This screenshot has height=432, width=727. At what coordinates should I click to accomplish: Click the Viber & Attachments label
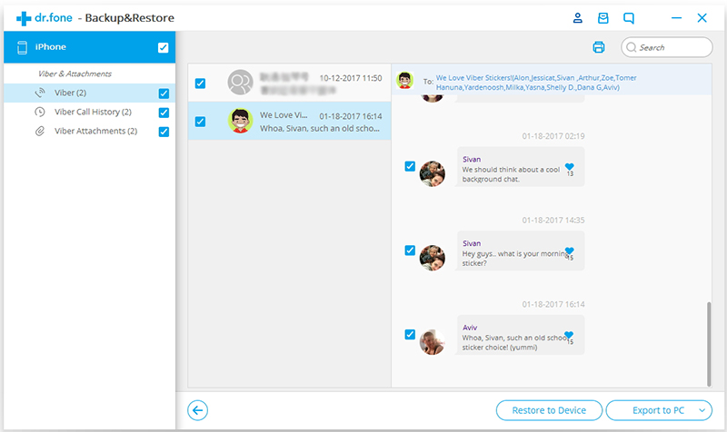[75, 74]
